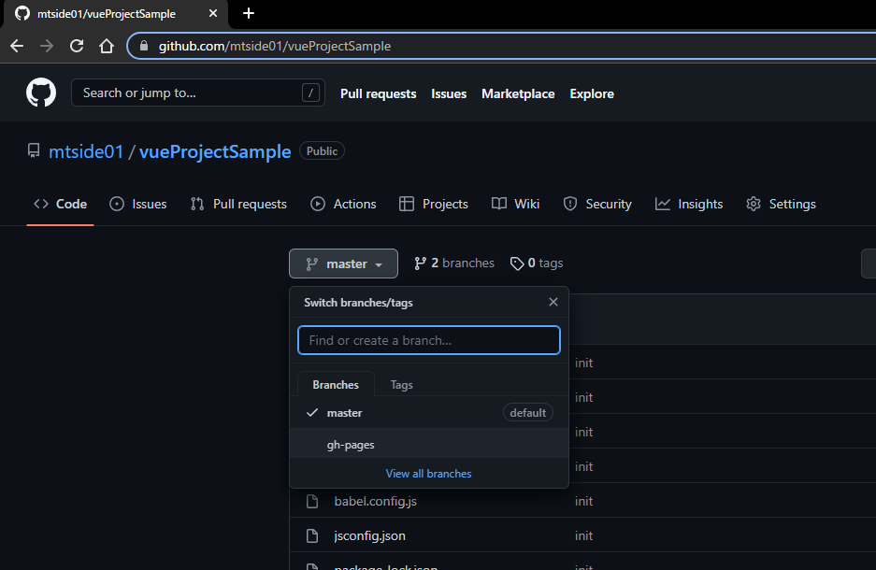Image resolution: width=876 pixels, height=570 pixels.
Task: Open the repository Settings tab
Action: (781, 205)
